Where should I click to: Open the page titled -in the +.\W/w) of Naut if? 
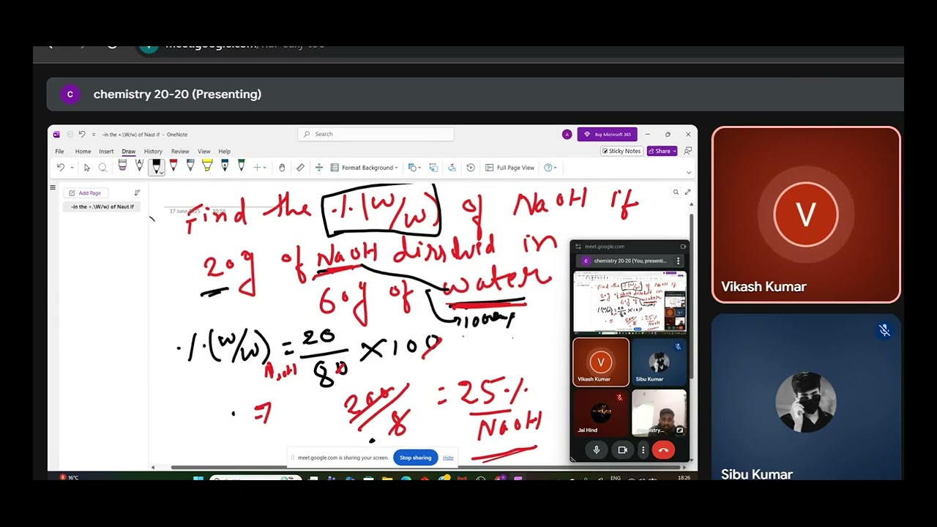(102, 207)
